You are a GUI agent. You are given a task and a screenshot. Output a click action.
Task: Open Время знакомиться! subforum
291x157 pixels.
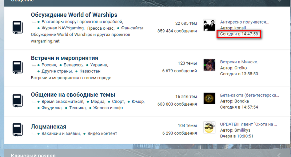pyautogui.click(x=63, y=102)
